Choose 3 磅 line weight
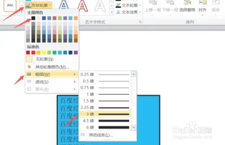225x145 pixels. click(105, 114)
